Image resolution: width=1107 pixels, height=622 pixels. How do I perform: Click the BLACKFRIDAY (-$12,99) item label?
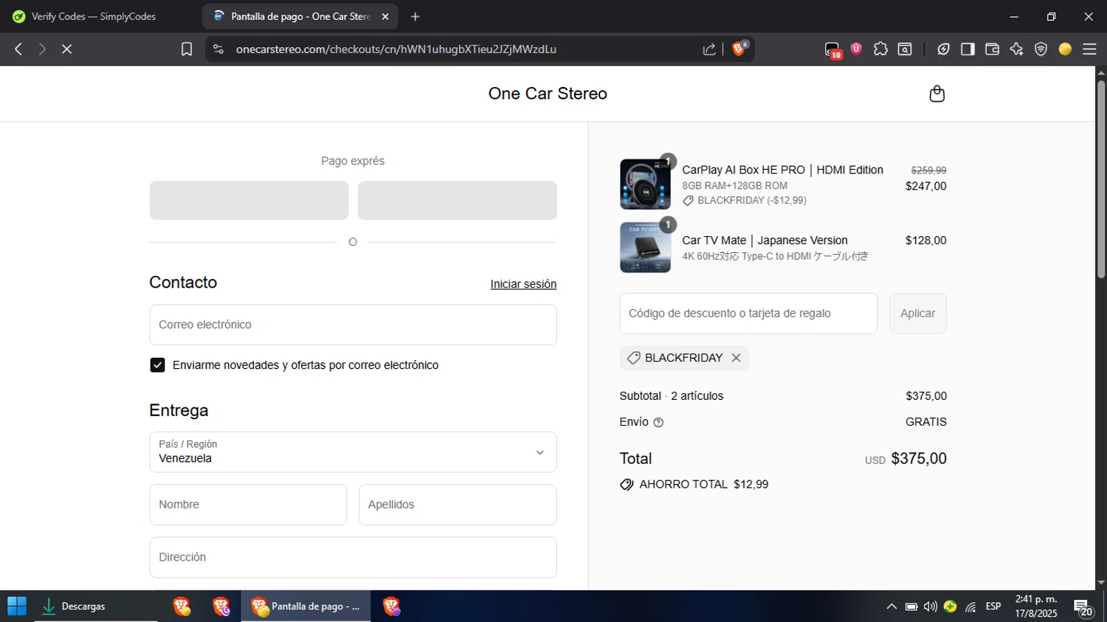(x=745, y=201)
